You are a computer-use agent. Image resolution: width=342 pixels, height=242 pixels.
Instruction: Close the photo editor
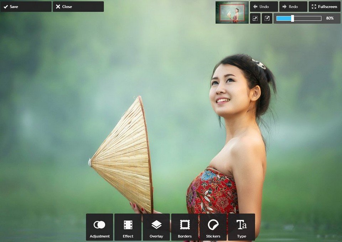tap(78, 6)
